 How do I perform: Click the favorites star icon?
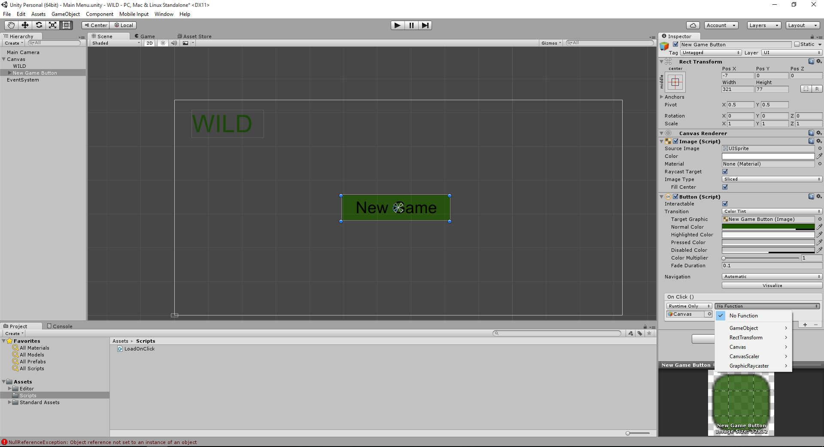649,333
